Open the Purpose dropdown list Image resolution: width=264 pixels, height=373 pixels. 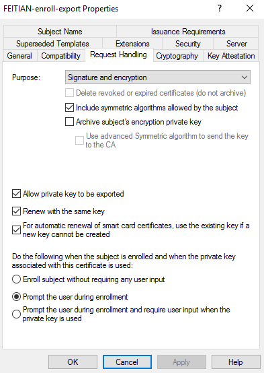point(158,77)
